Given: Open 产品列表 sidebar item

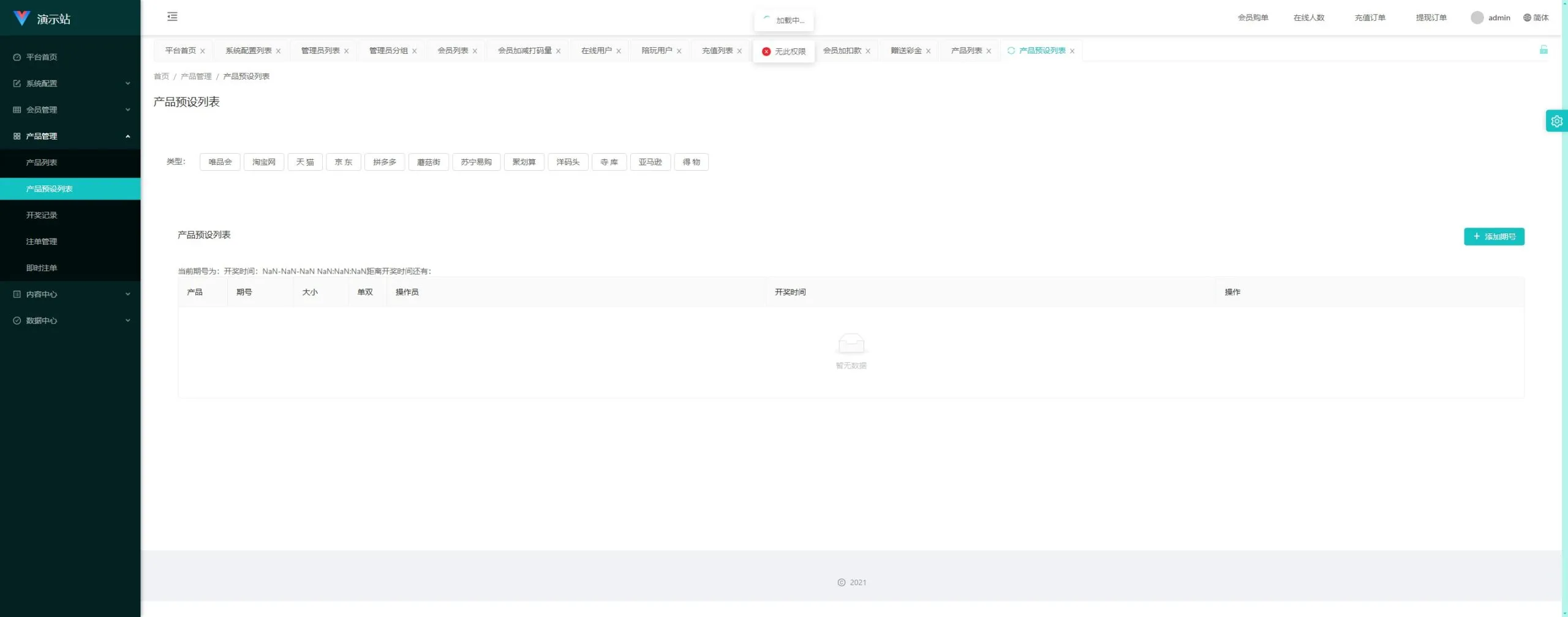Looking at the screenshot, I should click(x=70, y=162).
